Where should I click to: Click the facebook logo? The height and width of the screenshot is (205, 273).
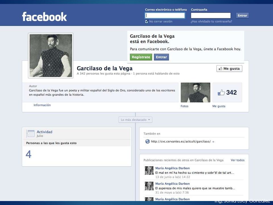[44, 17]
